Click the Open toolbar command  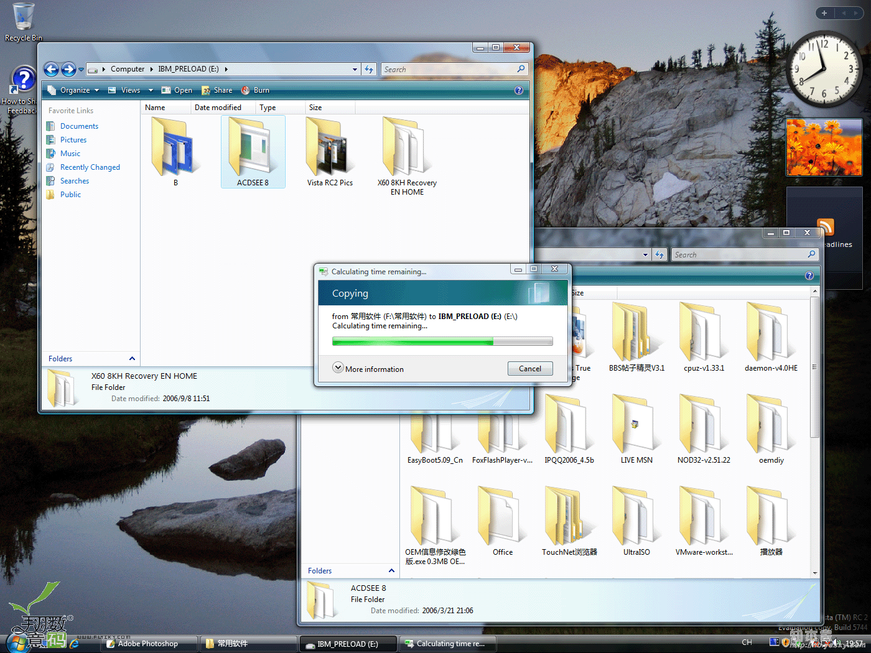(177, 90)
